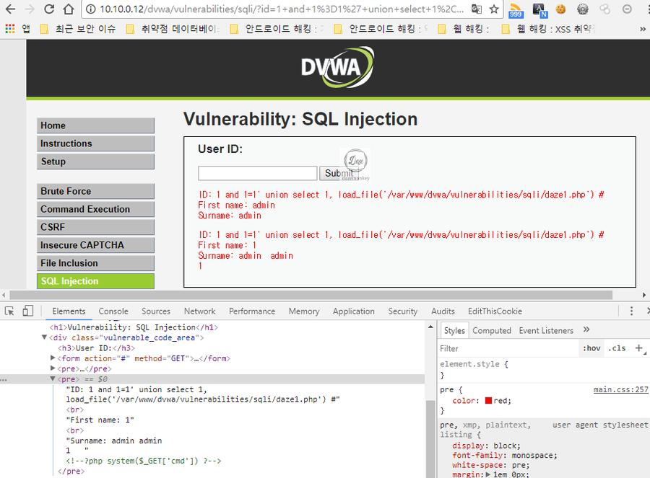The image size is (650, 478).
Task: Toggle the DevTools device toolbar icon
Action: (x=27, y=311)
